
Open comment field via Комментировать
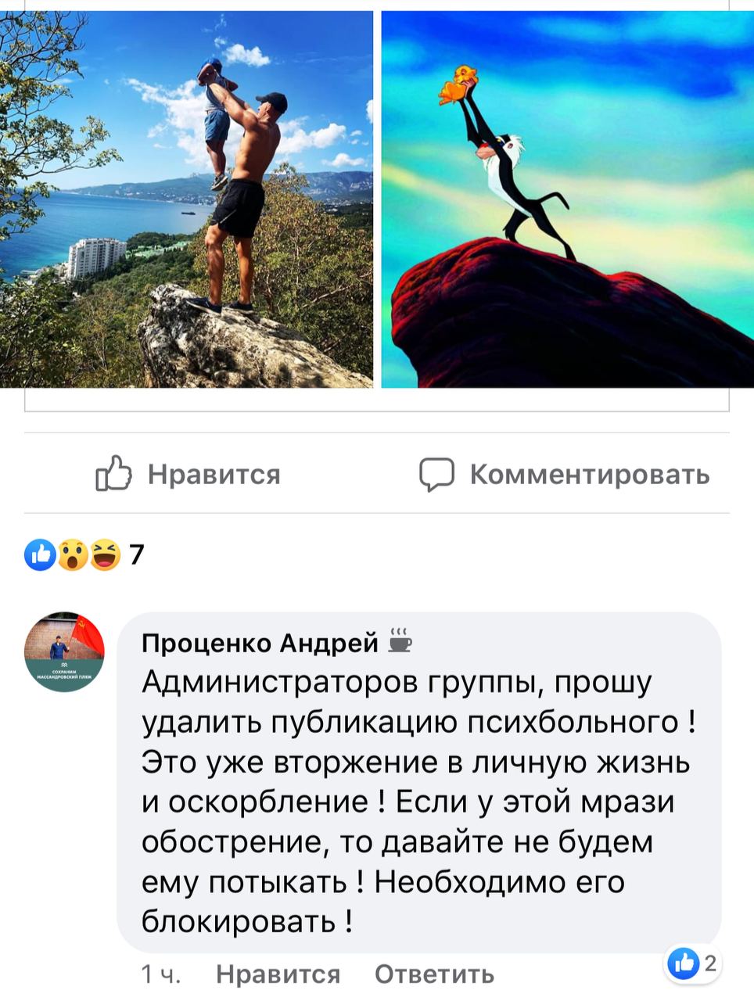tap(590, 474)
